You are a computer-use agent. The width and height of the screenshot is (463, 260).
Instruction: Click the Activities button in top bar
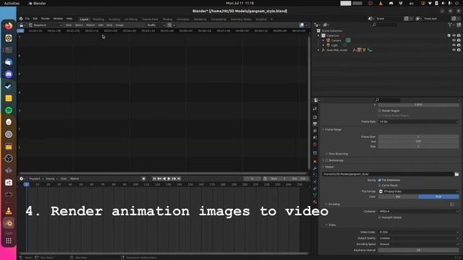(12, 3)
